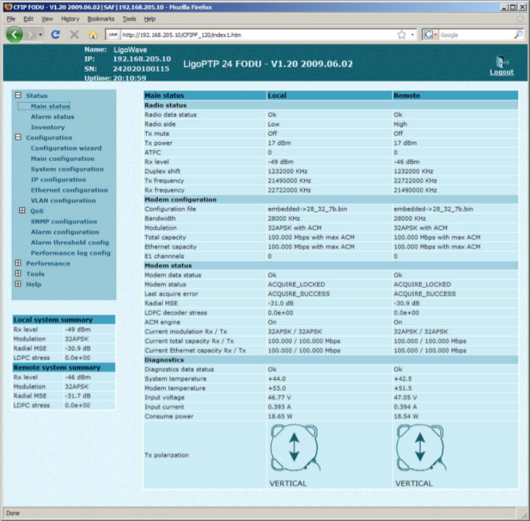Click the local Modem status ACQUIRE_LOCKED value
The width and height of the screenshot is (530, 521).
pos(296,285)
